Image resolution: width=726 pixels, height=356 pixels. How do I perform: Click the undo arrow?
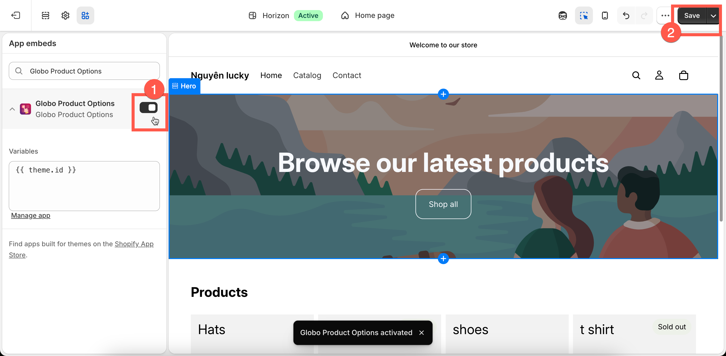coord(626,15)
